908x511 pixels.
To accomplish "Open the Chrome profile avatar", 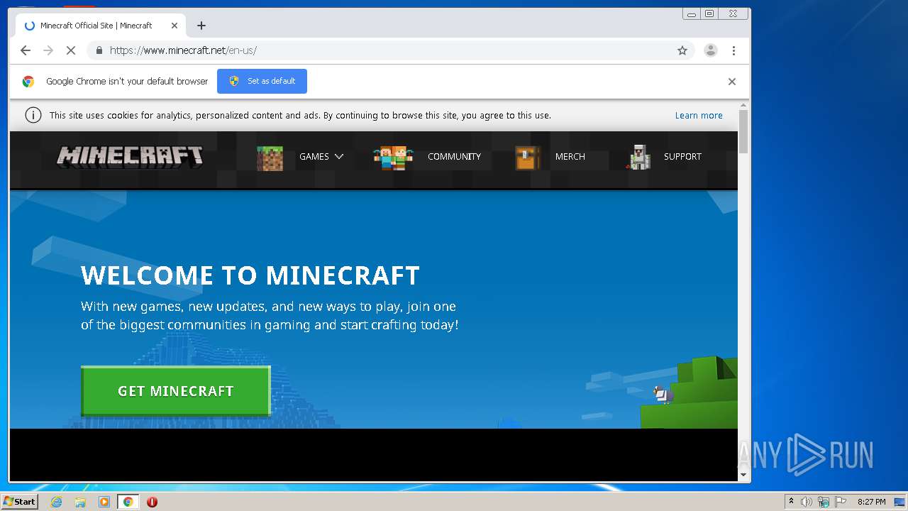I will point(710,50).
